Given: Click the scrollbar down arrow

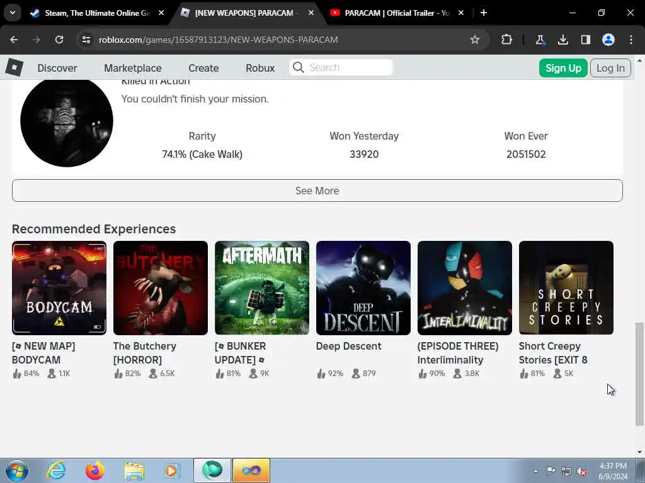Looking at the screenshot, I should (x=639, y=452).
